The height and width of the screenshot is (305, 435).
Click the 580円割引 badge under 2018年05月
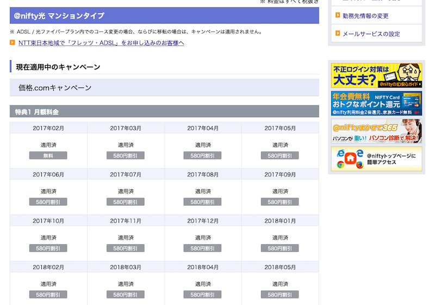[279, 295]
